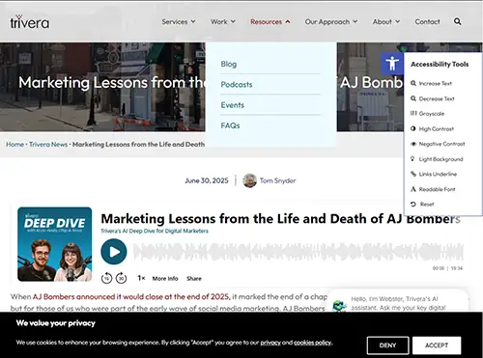483x358 pixels.
Task: Click Trivera News breadcrumb link
Action: (48, 145)
